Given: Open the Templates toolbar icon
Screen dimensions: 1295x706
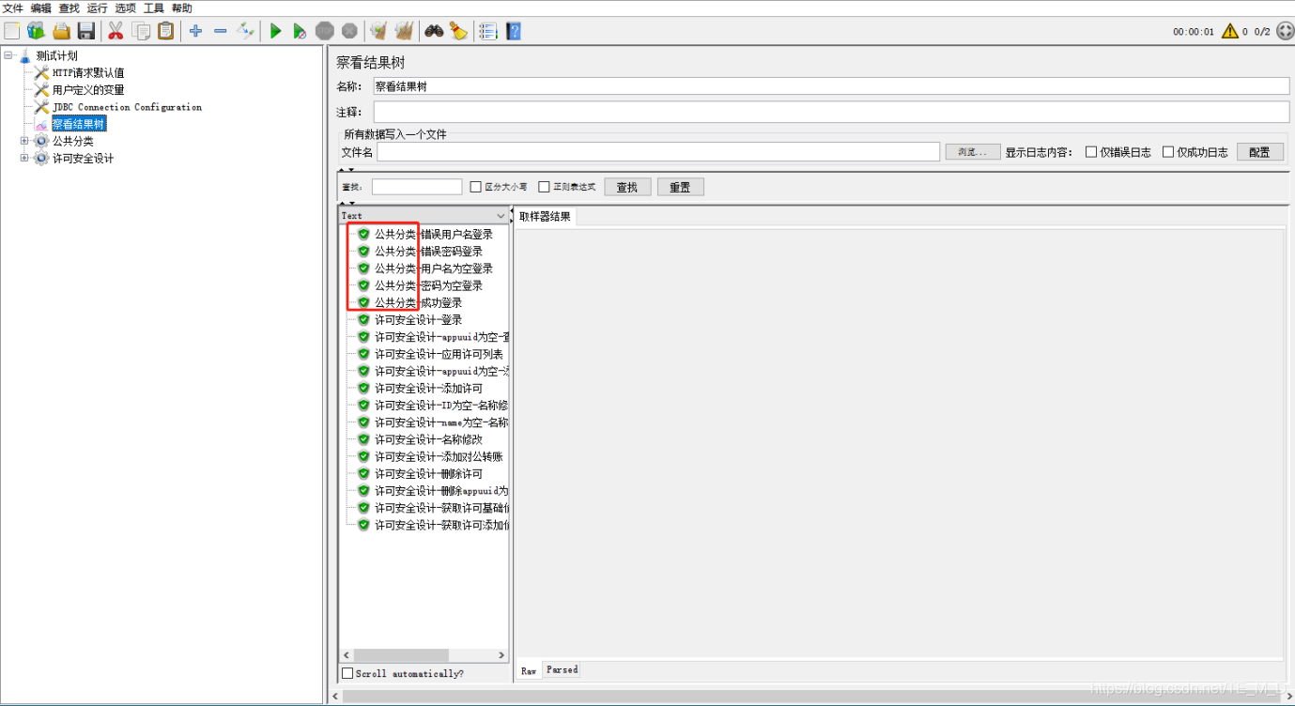Looking at the screenshot, I should (37, 31).
